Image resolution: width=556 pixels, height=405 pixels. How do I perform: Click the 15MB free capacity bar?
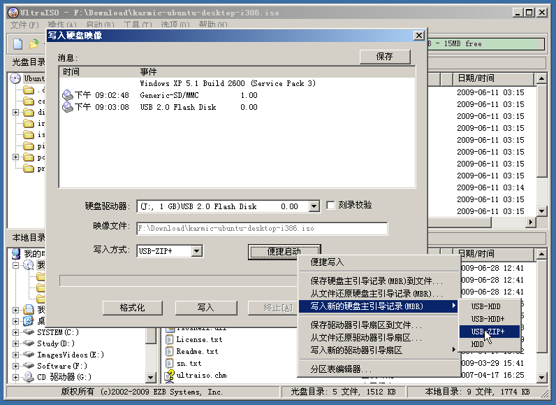[x=485, y=43]
